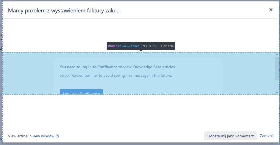Close the dialog with the X icon
280x145 pixels.
tap(271, 10)
